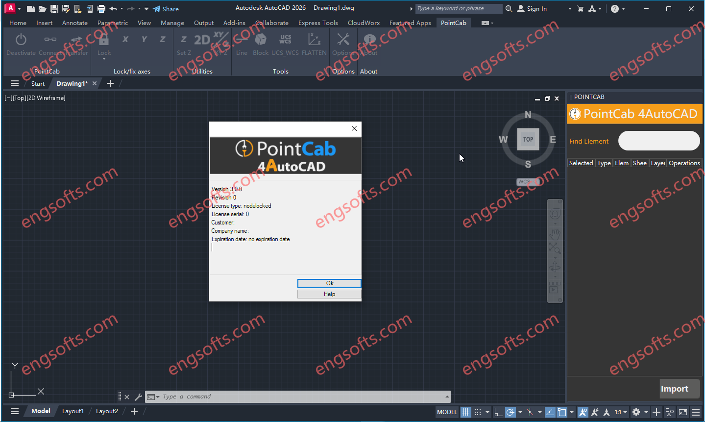
Task: Open the object snap options dropdown
Action: (x=572, y=412)
